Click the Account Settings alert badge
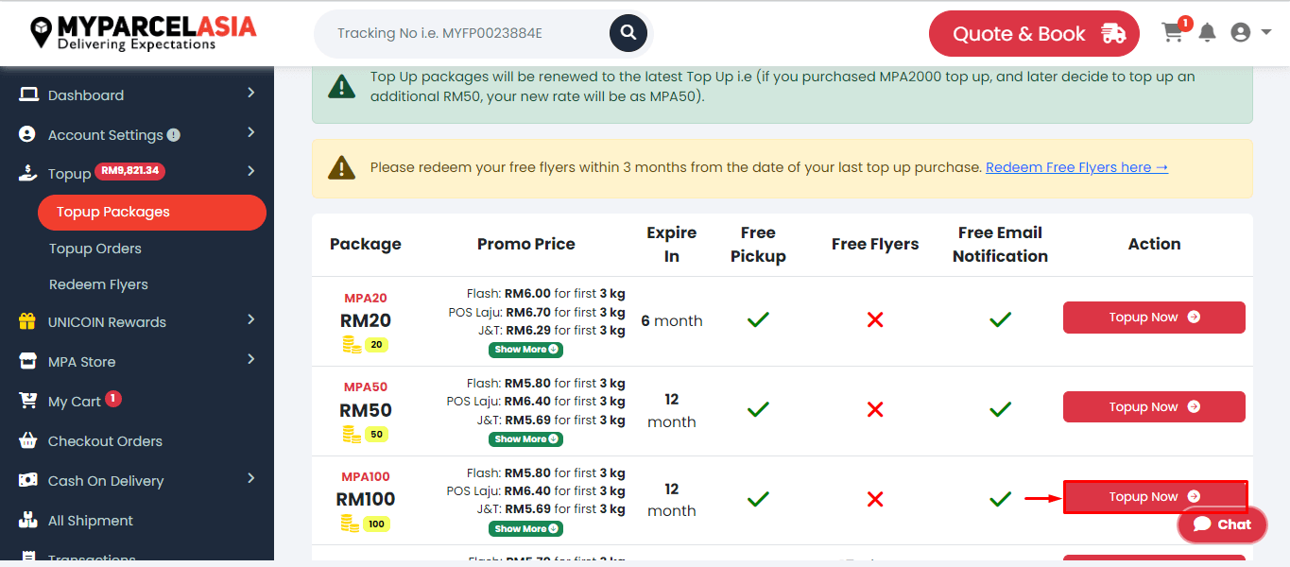The image size is (1290, 567). 174,135
